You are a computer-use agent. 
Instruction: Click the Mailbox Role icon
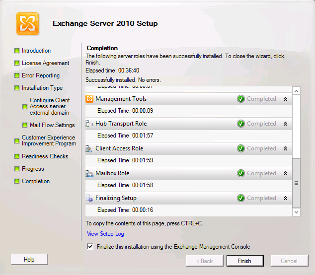click(x=89, y=173)
